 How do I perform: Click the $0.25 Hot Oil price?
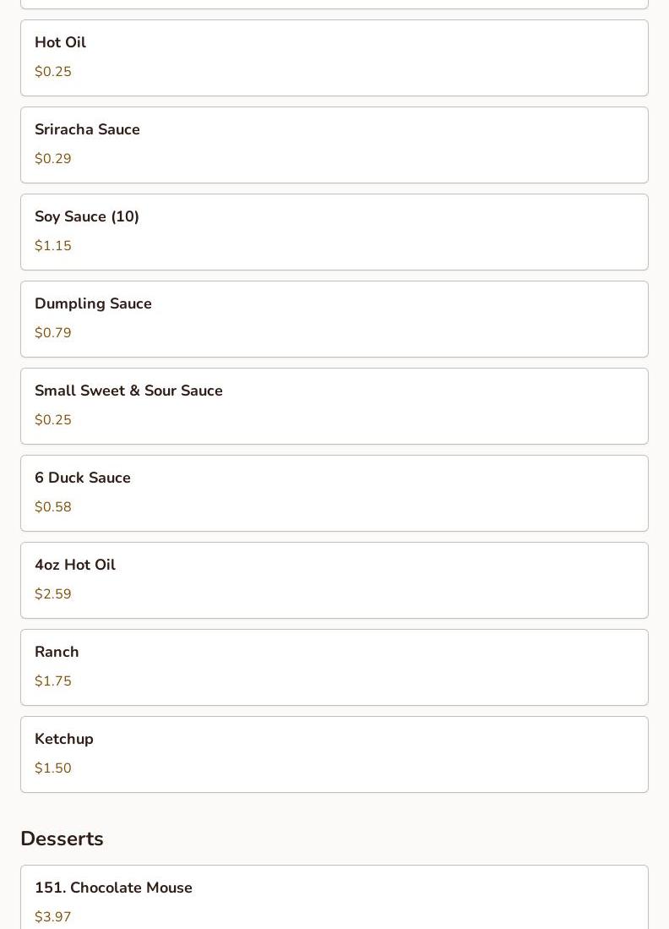point(53,72)
